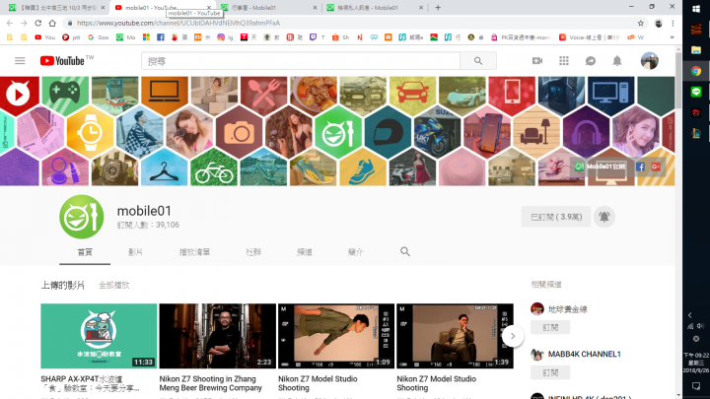The height and width of the screenshot is (399, 710).
Task: Switch to the 簡介 tab
Action: click(x=355, y=252)
